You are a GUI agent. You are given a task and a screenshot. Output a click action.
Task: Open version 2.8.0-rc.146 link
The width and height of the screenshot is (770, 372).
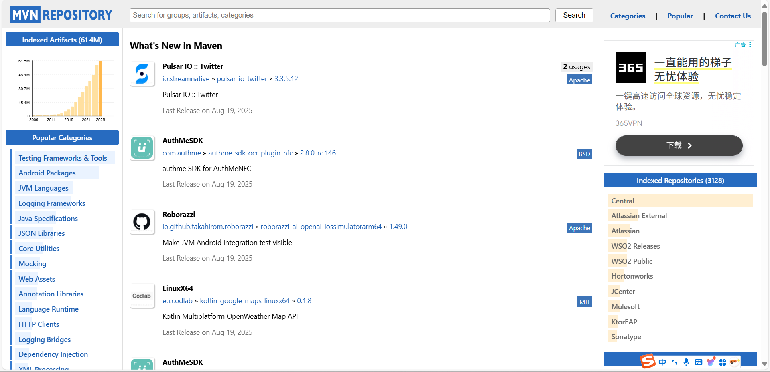click(x=318, y=153)
